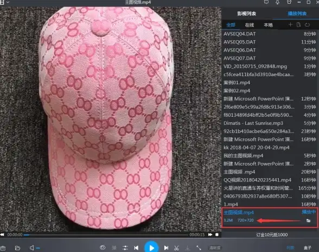Play AVSEQ06.DAT from the playlist

click(x=270, y=51)
